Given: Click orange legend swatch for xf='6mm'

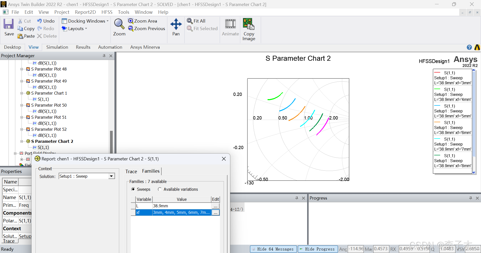Looking at the screenshot, I should 437,122.
